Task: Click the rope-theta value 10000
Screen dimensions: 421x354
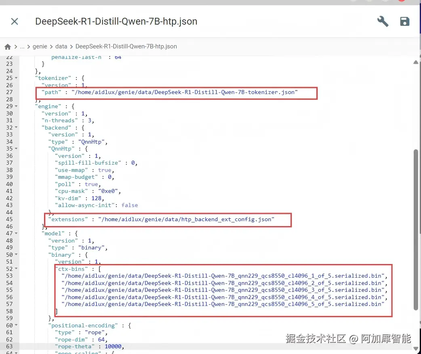Action: pos(113,346)
